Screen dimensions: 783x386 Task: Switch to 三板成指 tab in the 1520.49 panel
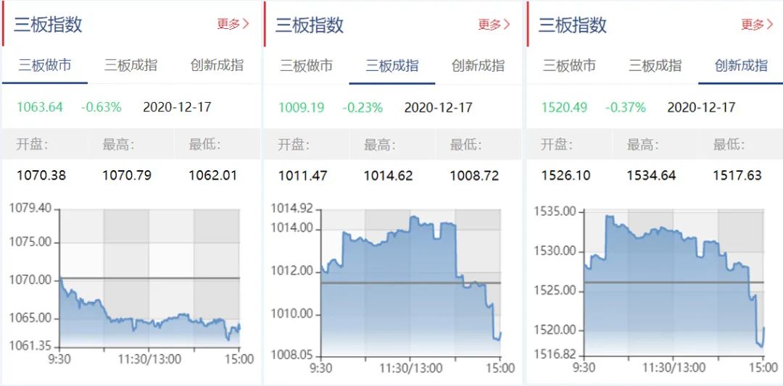655,66
